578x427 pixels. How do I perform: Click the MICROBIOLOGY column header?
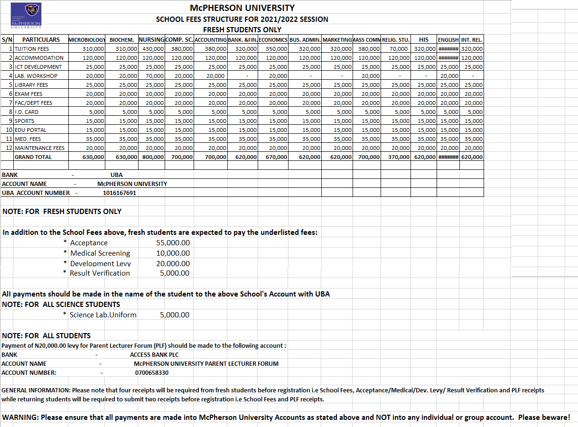coord(86,40)
